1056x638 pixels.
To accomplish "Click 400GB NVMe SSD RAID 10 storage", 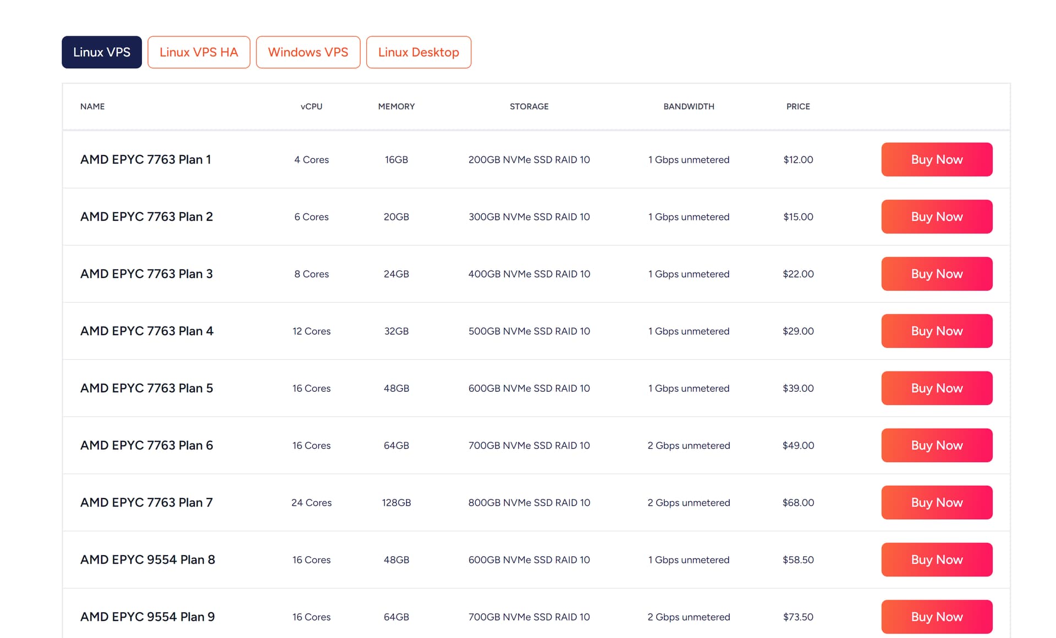I will point(529,274).
